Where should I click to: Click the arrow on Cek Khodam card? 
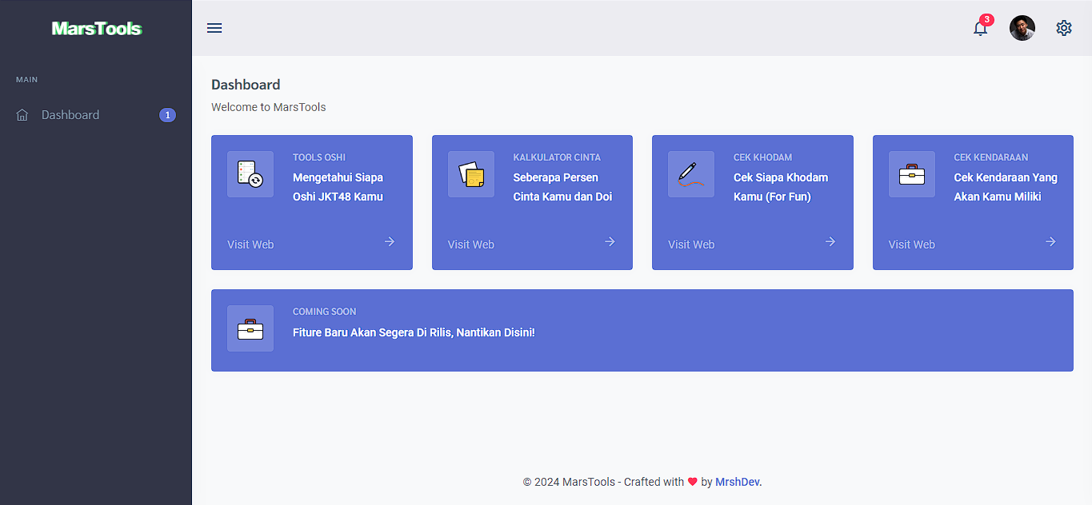(830, 241)
